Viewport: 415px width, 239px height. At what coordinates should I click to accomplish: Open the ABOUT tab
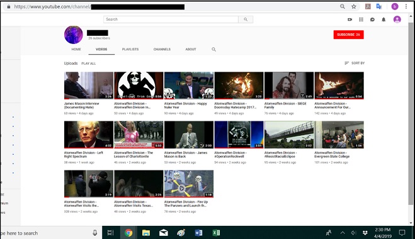coord(191,50)
